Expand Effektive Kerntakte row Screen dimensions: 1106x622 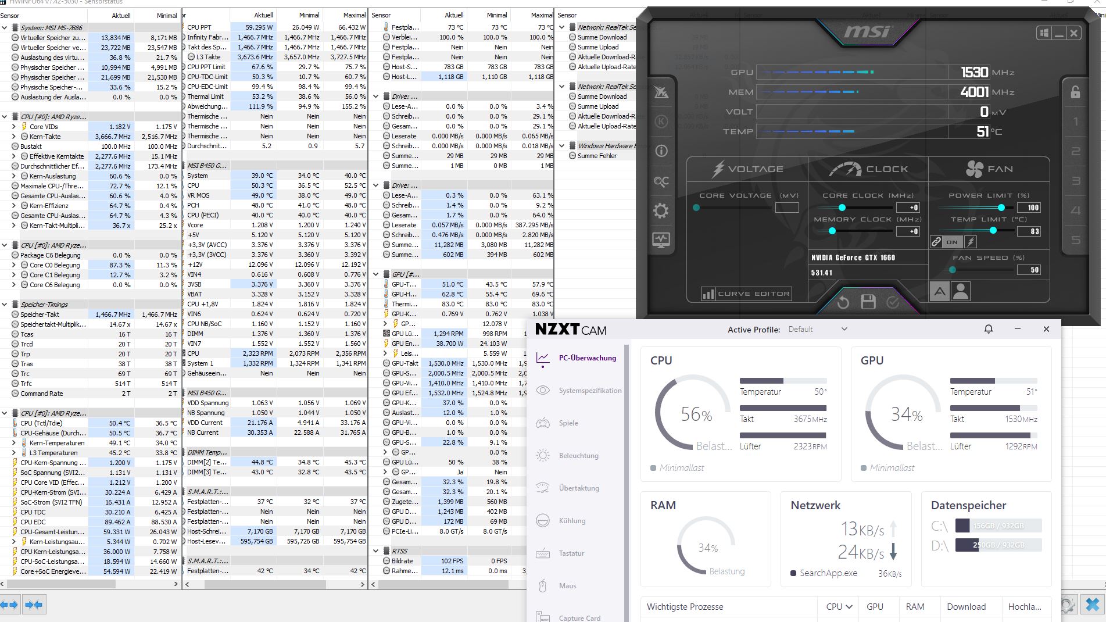[14, 156]
